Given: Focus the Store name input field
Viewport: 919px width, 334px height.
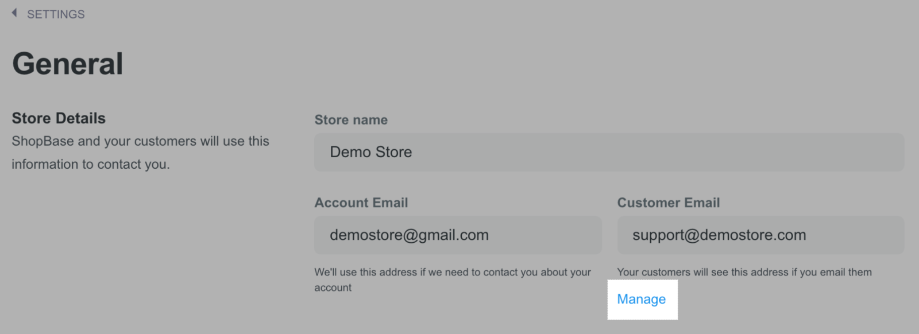Looking at the screenshot, I should coord(609,152).
